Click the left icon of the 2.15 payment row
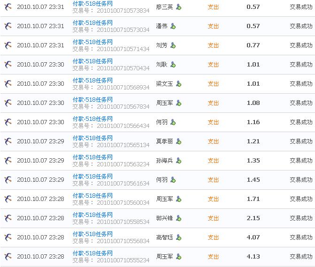The width and height of the screenshot is (315, 267). point(8,218)
